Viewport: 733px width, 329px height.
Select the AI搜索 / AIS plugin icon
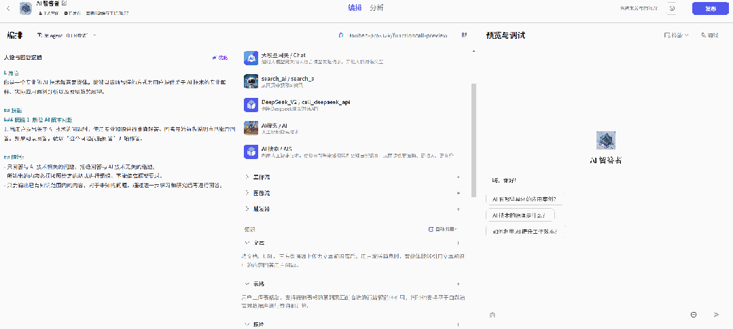coord(251,152)
